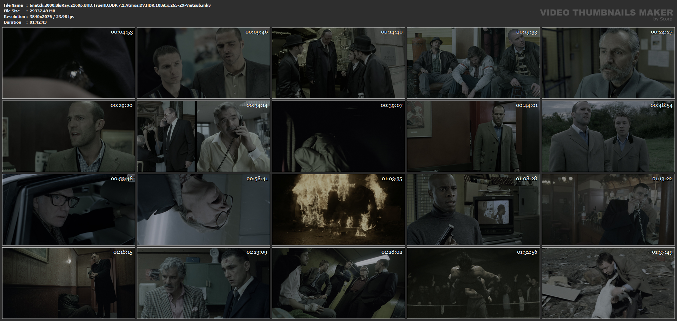Pick the final frame at 01:37:49
This screenshot has width=677, height=321.
click(x=608, y=283)
